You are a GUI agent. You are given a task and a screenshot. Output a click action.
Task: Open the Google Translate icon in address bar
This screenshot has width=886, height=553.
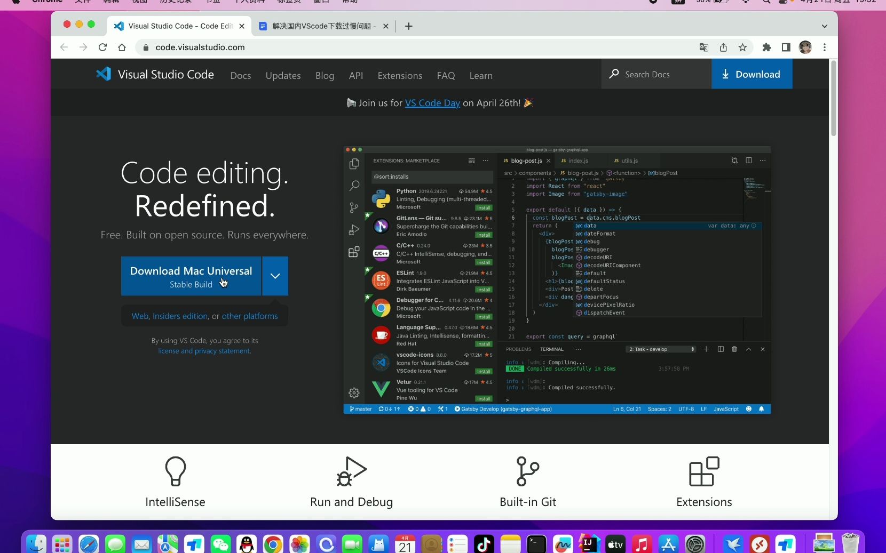(x=704, y=47)
